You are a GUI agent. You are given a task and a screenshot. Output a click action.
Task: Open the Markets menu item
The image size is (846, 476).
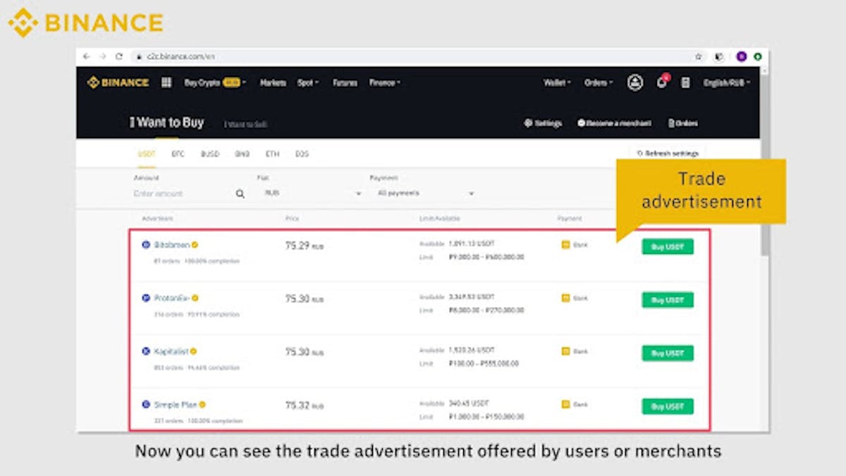[x=273, y=83]
